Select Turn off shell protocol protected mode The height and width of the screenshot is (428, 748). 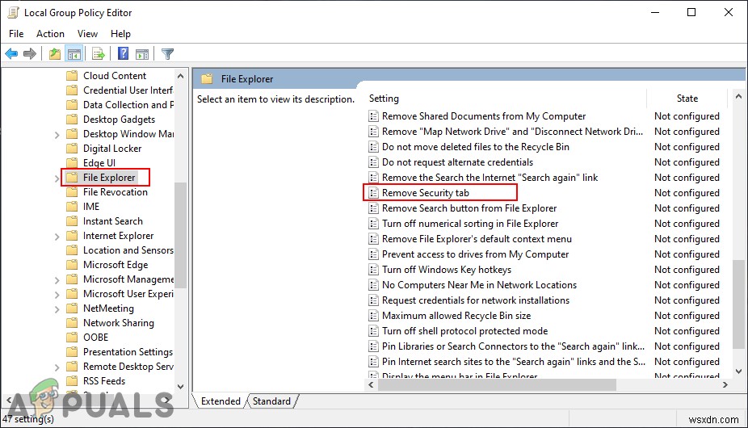coord(464,331)
